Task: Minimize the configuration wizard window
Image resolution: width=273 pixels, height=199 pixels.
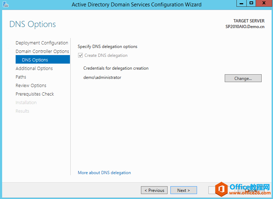Action: [x=241, y=3]
